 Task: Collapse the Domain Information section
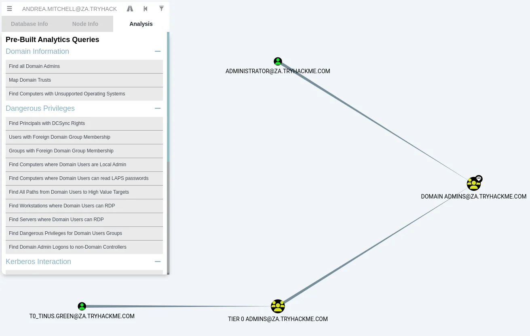pyautogui.click(x=158, y=51)
